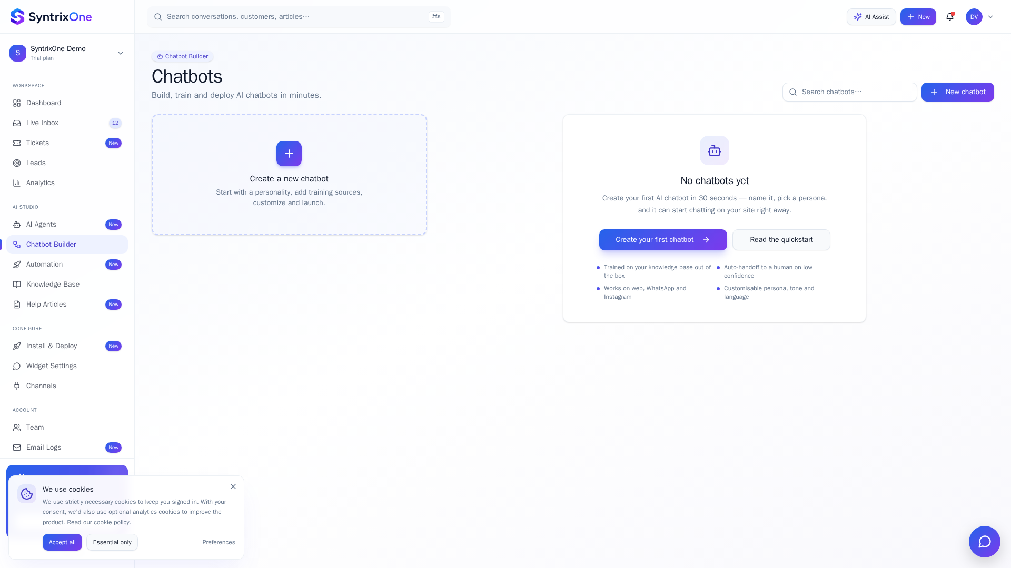Click the SyntrixOne logo
This screenshot has height=568, width=1011.
[51, 17]
